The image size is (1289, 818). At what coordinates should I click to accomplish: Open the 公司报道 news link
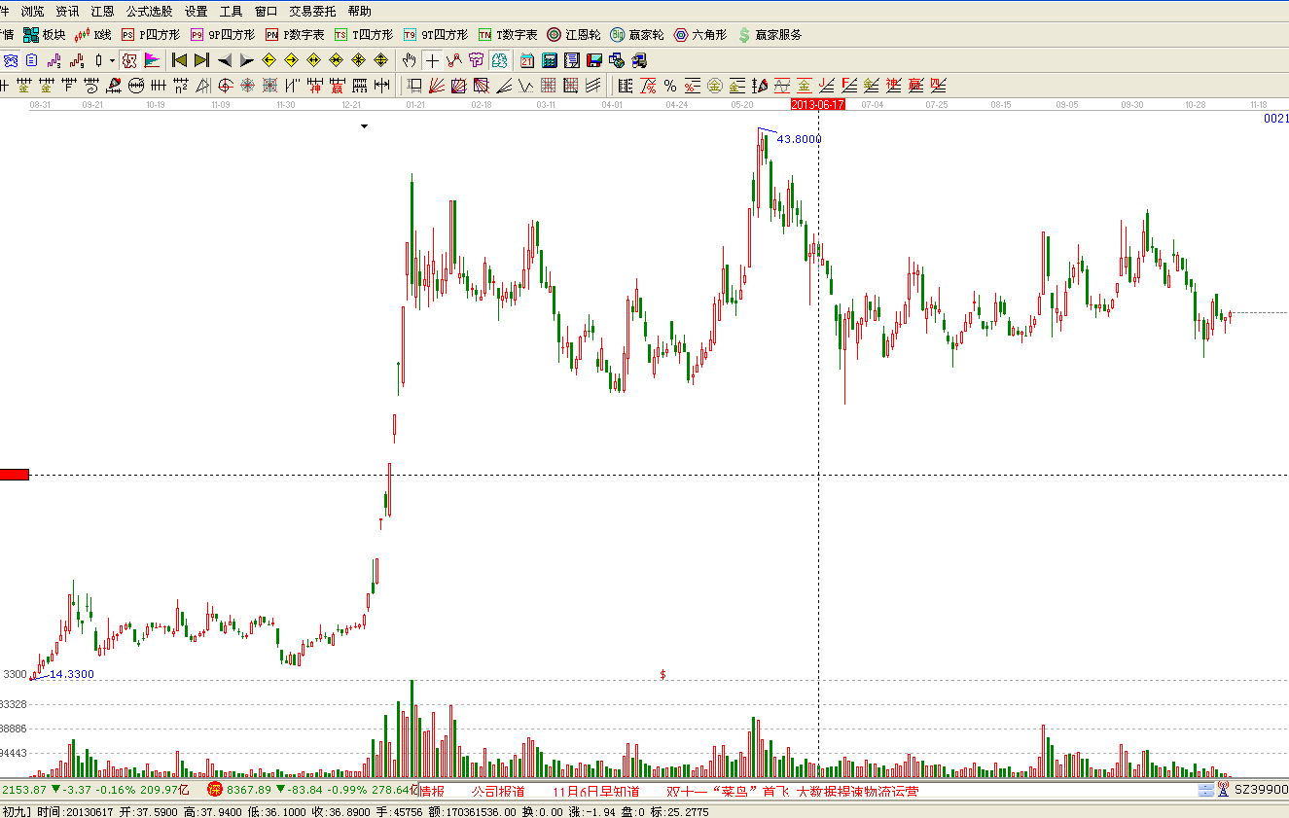tap(497, 791)
